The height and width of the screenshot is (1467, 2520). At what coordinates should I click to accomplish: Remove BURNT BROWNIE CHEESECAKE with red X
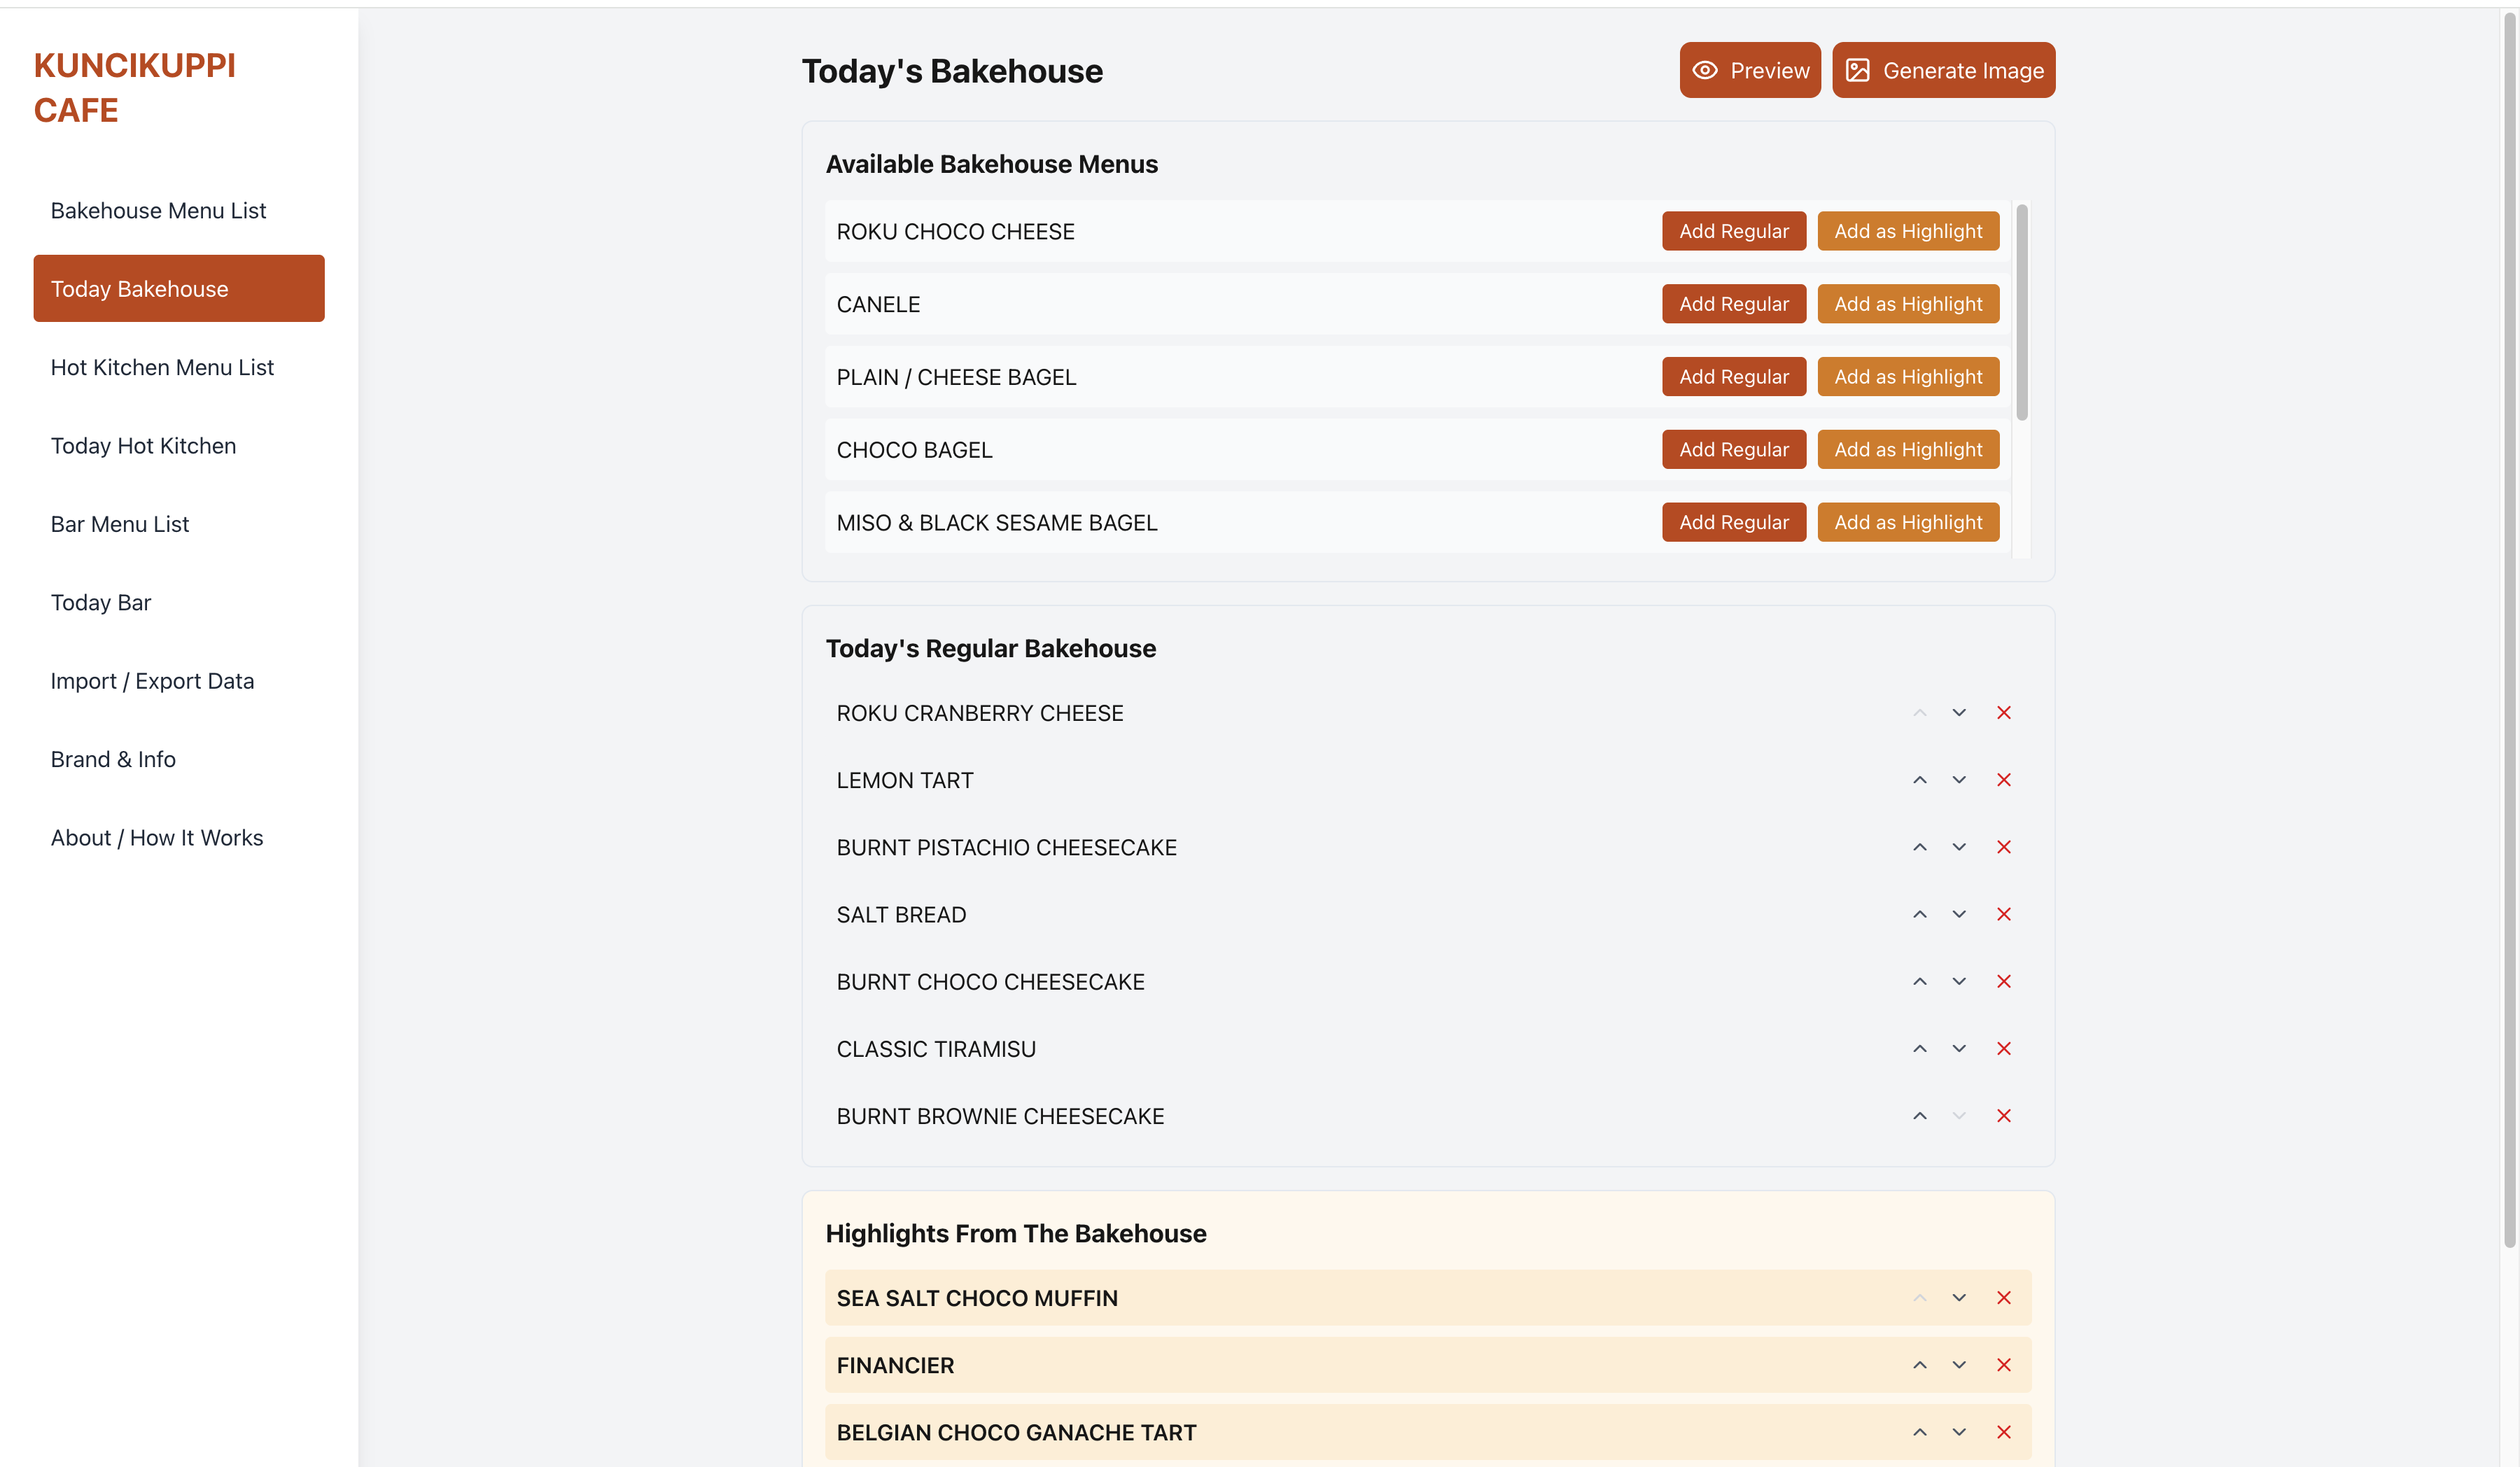pos(2004,1115)
